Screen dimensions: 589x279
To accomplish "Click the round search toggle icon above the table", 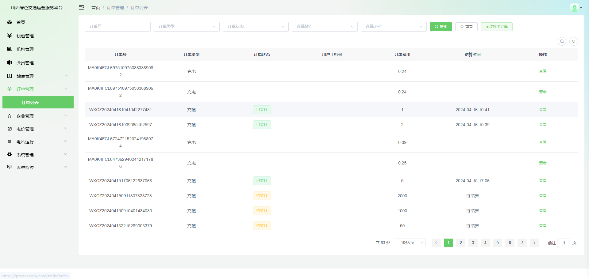I will click(x=562, y=41).
